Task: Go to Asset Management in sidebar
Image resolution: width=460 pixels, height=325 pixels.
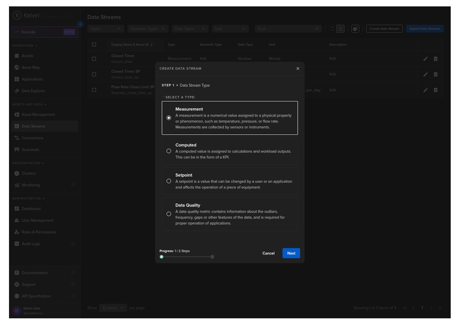Action: point(38,115)
